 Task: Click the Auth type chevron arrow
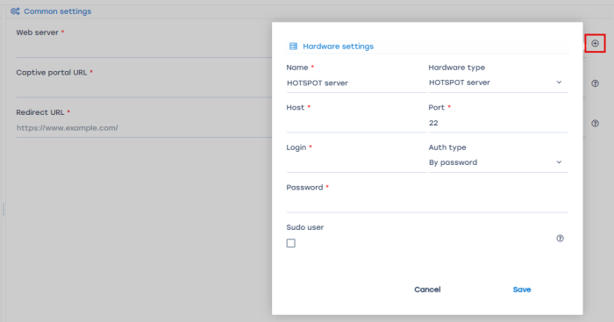pyautogui.click(x=559, y=162)
